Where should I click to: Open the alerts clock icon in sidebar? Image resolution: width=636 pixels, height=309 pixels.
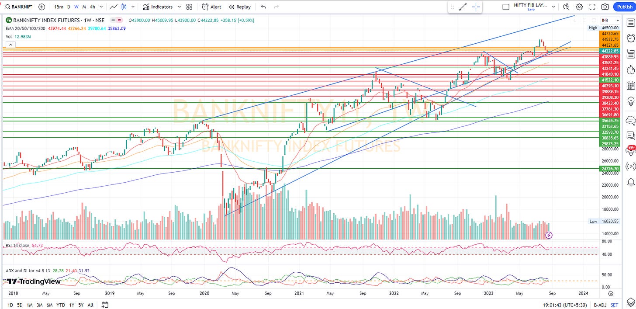(630, 38)
